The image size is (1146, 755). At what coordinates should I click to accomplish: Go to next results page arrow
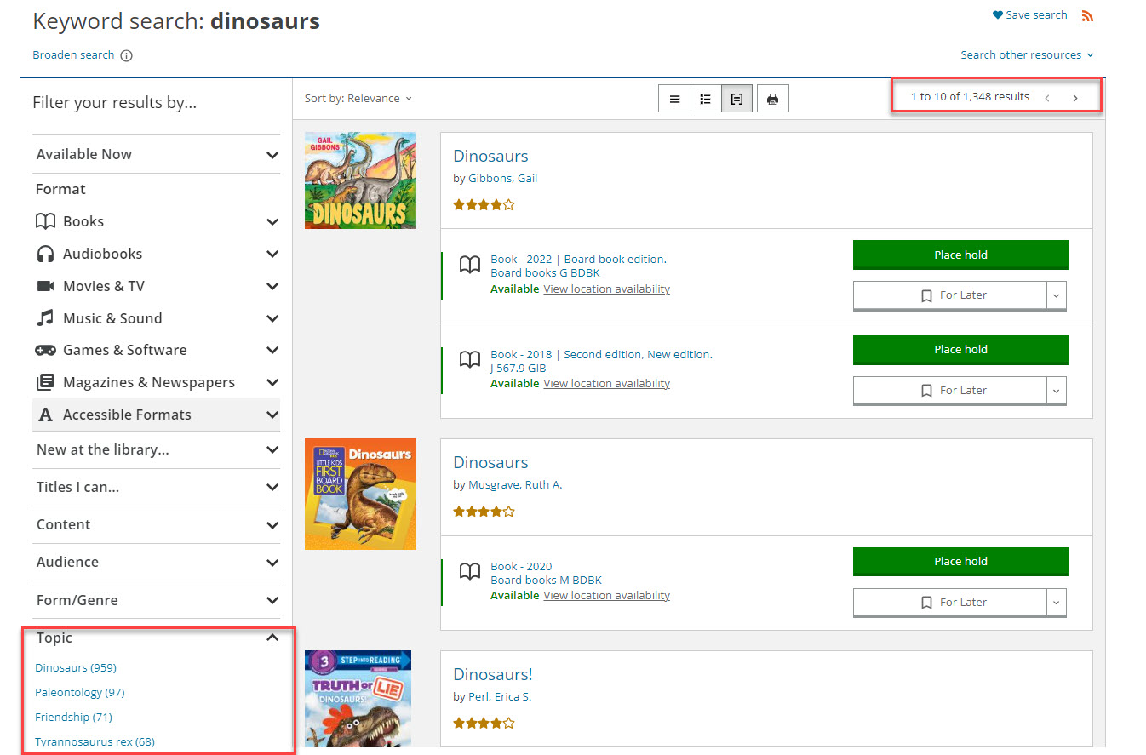pyautogui.click(x=1075, y=98)
